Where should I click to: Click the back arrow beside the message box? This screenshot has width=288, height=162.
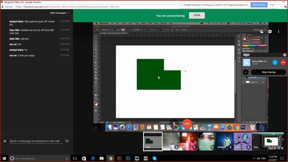[5, 141]
